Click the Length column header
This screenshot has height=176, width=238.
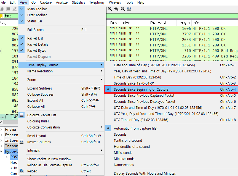coord(184,23)
